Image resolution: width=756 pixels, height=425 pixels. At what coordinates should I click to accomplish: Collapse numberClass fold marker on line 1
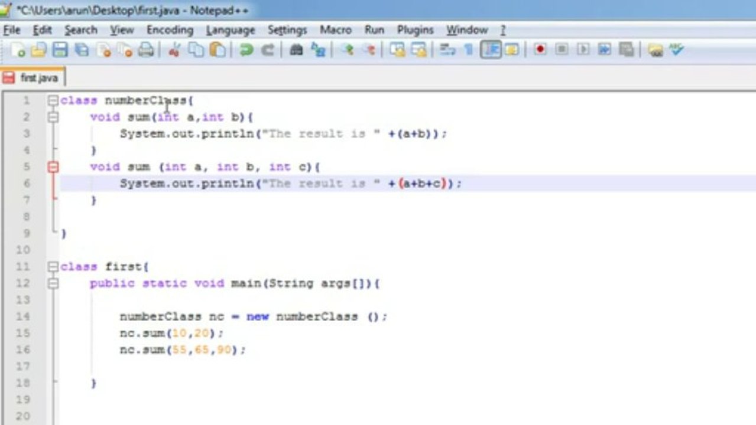click(53, 100)
